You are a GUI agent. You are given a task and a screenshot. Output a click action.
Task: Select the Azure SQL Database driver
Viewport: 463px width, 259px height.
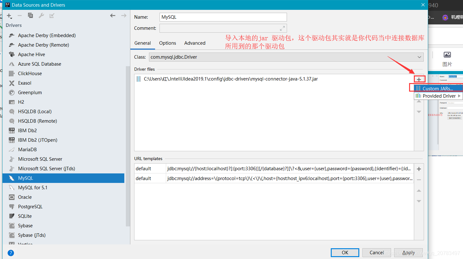click(63, 64)
